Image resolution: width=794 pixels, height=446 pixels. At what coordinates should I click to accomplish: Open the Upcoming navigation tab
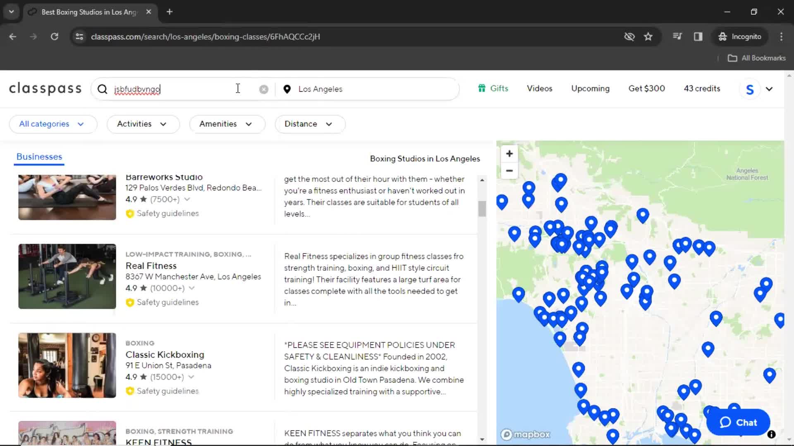[x=591, y=89]
